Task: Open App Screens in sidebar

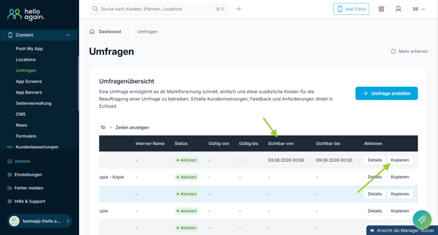Action: click(29, 82)
